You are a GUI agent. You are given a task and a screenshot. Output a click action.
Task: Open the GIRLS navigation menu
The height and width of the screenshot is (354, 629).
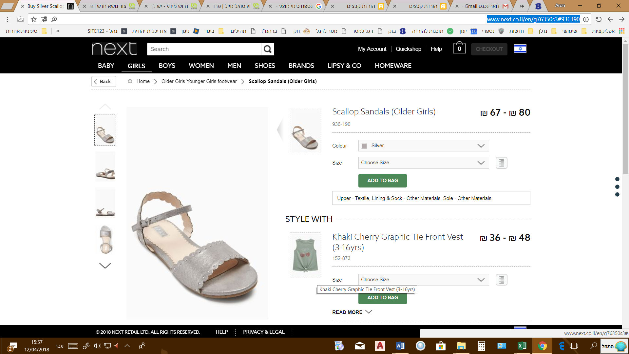pyautogui.click(x=136, y=66)
